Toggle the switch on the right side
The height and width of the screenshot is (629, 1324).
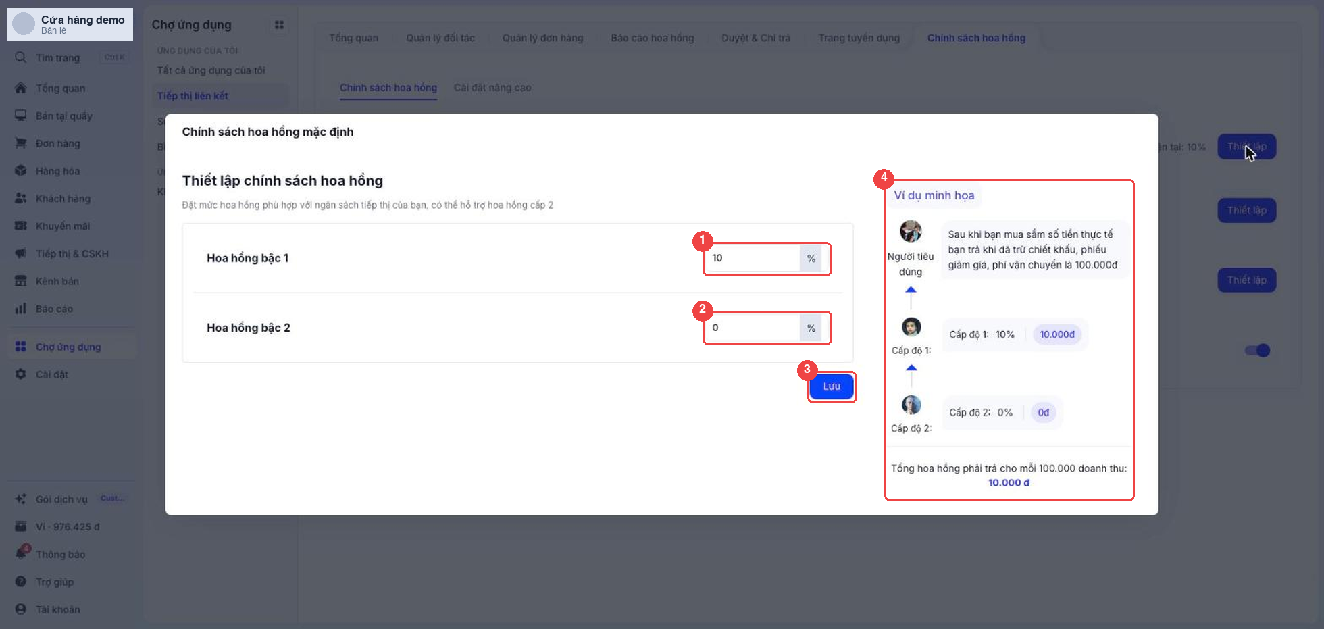(x=1258, y=350)
